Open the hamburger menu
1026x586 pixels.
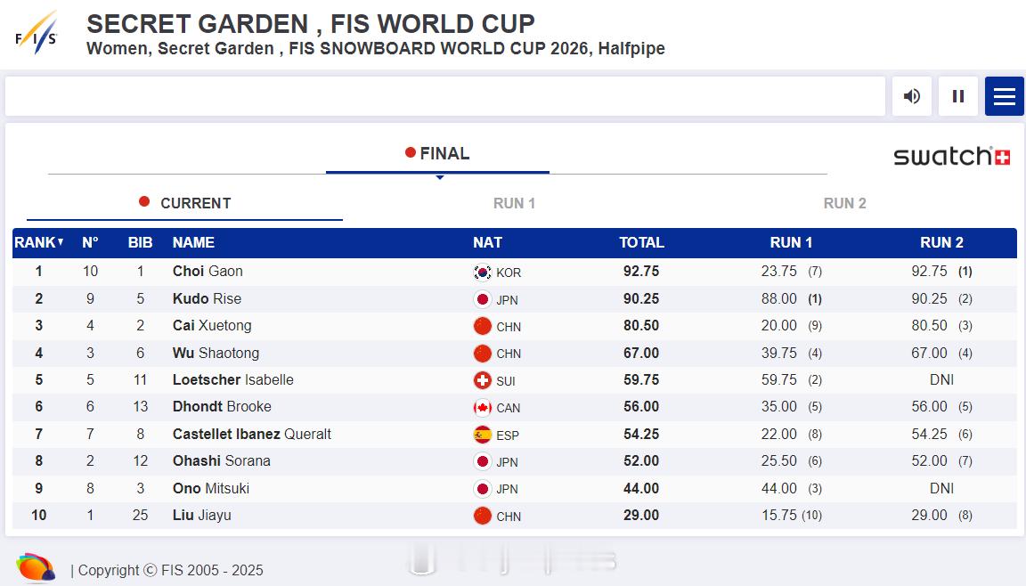[1005, 96]
